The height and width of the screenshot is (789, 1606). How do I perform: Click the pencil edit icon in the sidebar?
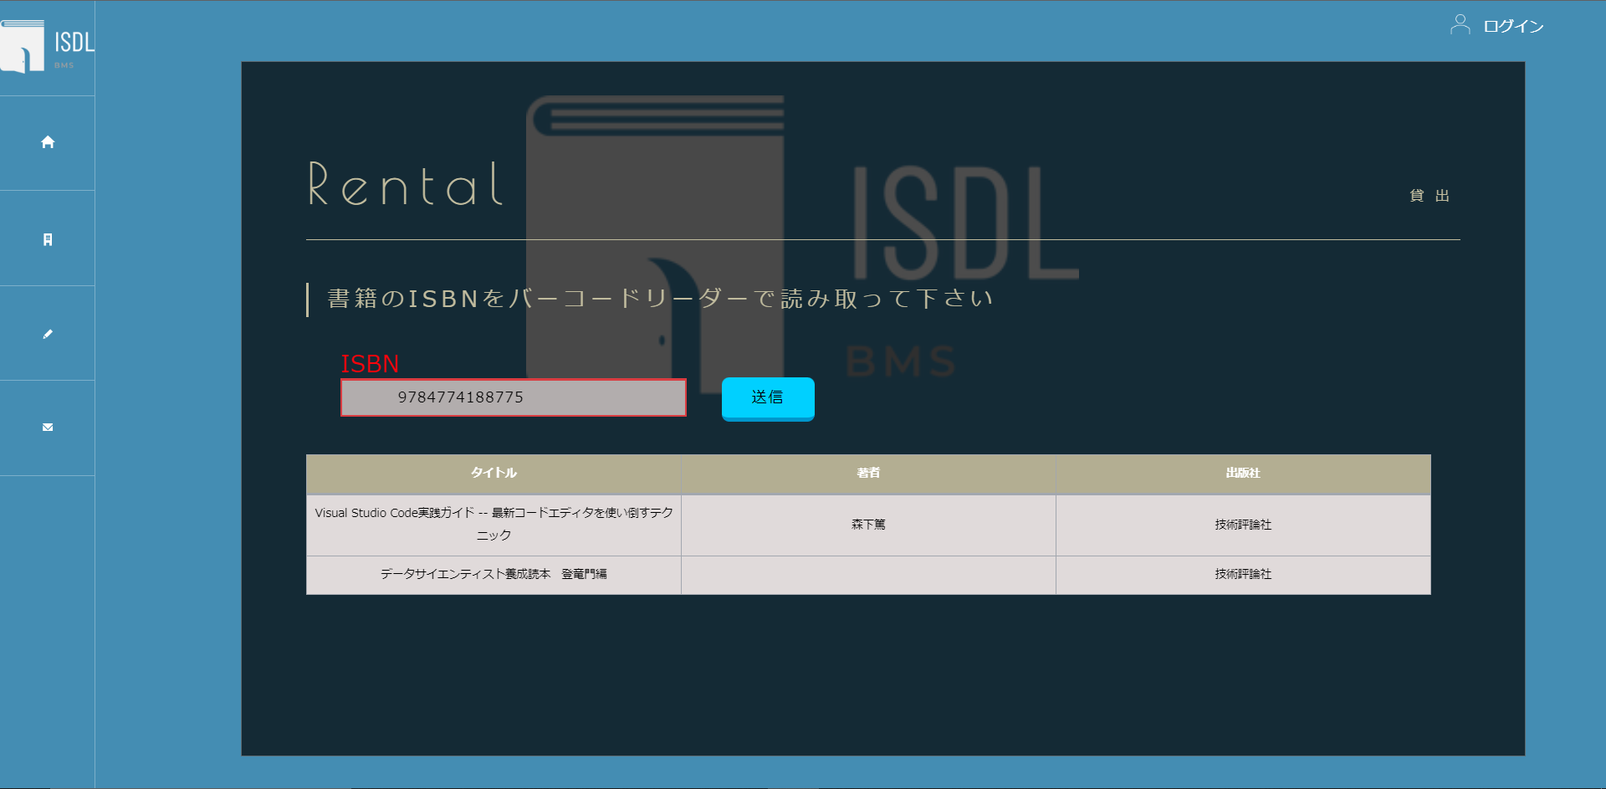tap(47, 333)
